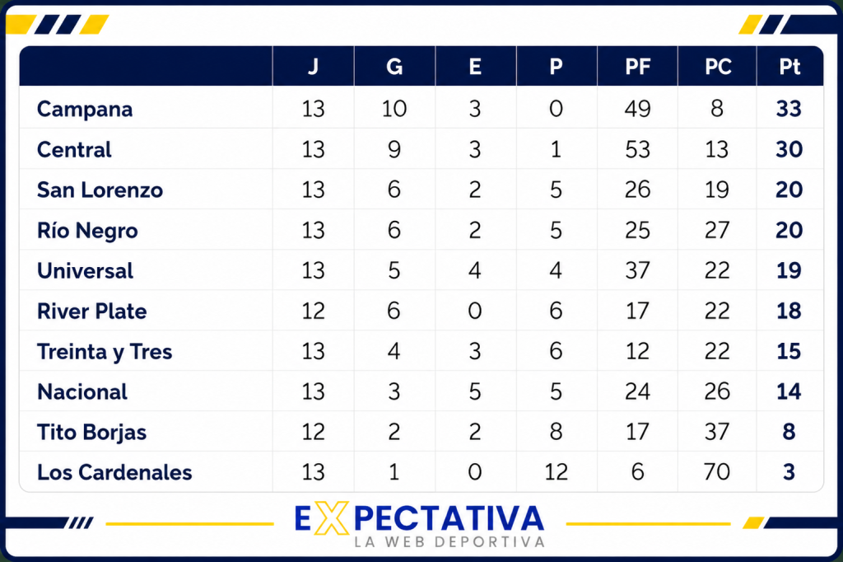Select the San Lorenzo team name
843x562 pixels.
[100, 190]
